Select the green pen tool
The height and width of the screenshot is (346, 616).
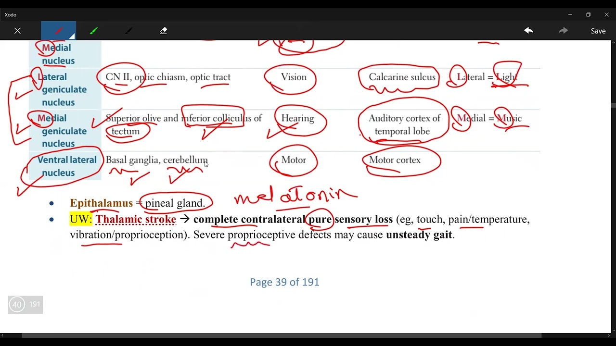click(93, 31)
